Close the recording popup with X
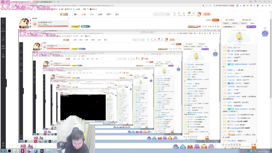 click(69, 18)
